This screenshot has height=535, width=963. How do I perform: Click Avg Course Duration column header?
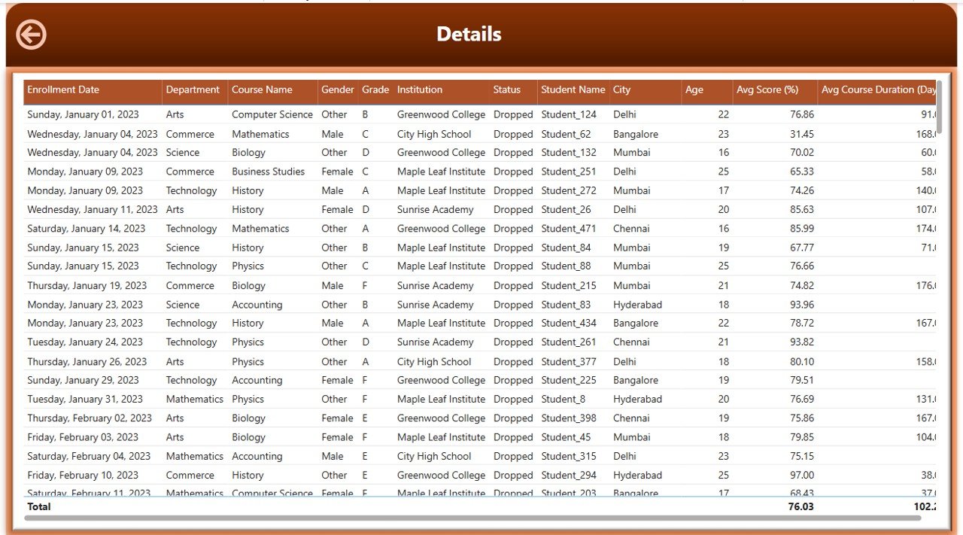click(x=877, y=90)
